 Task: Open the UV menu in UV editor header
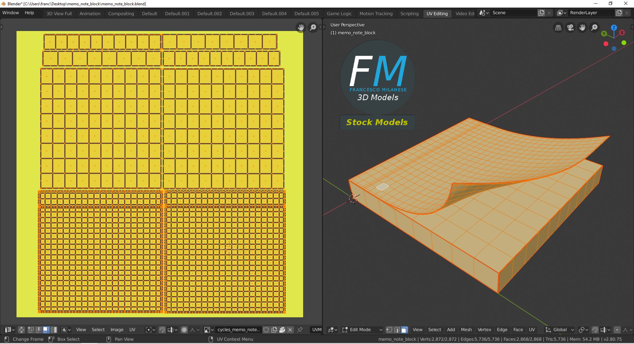point(132,329)
